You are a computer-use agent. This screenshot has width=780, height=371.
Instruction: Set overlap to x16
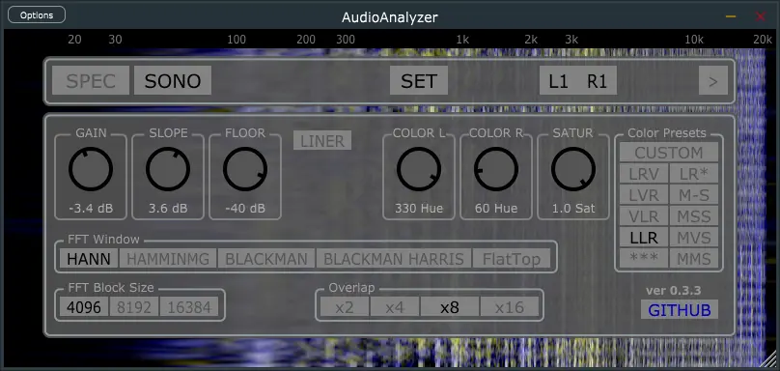[x=510, y=307]
